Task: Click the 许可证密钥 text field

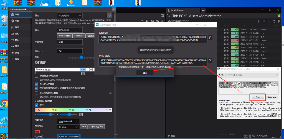Action: pos(153,62)
